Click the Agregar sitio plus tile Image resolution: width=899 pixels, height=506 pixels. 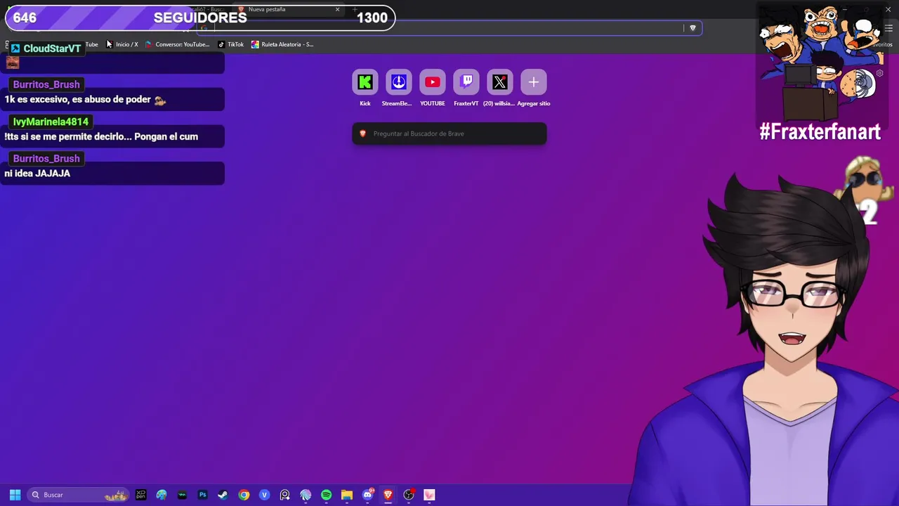534,82
